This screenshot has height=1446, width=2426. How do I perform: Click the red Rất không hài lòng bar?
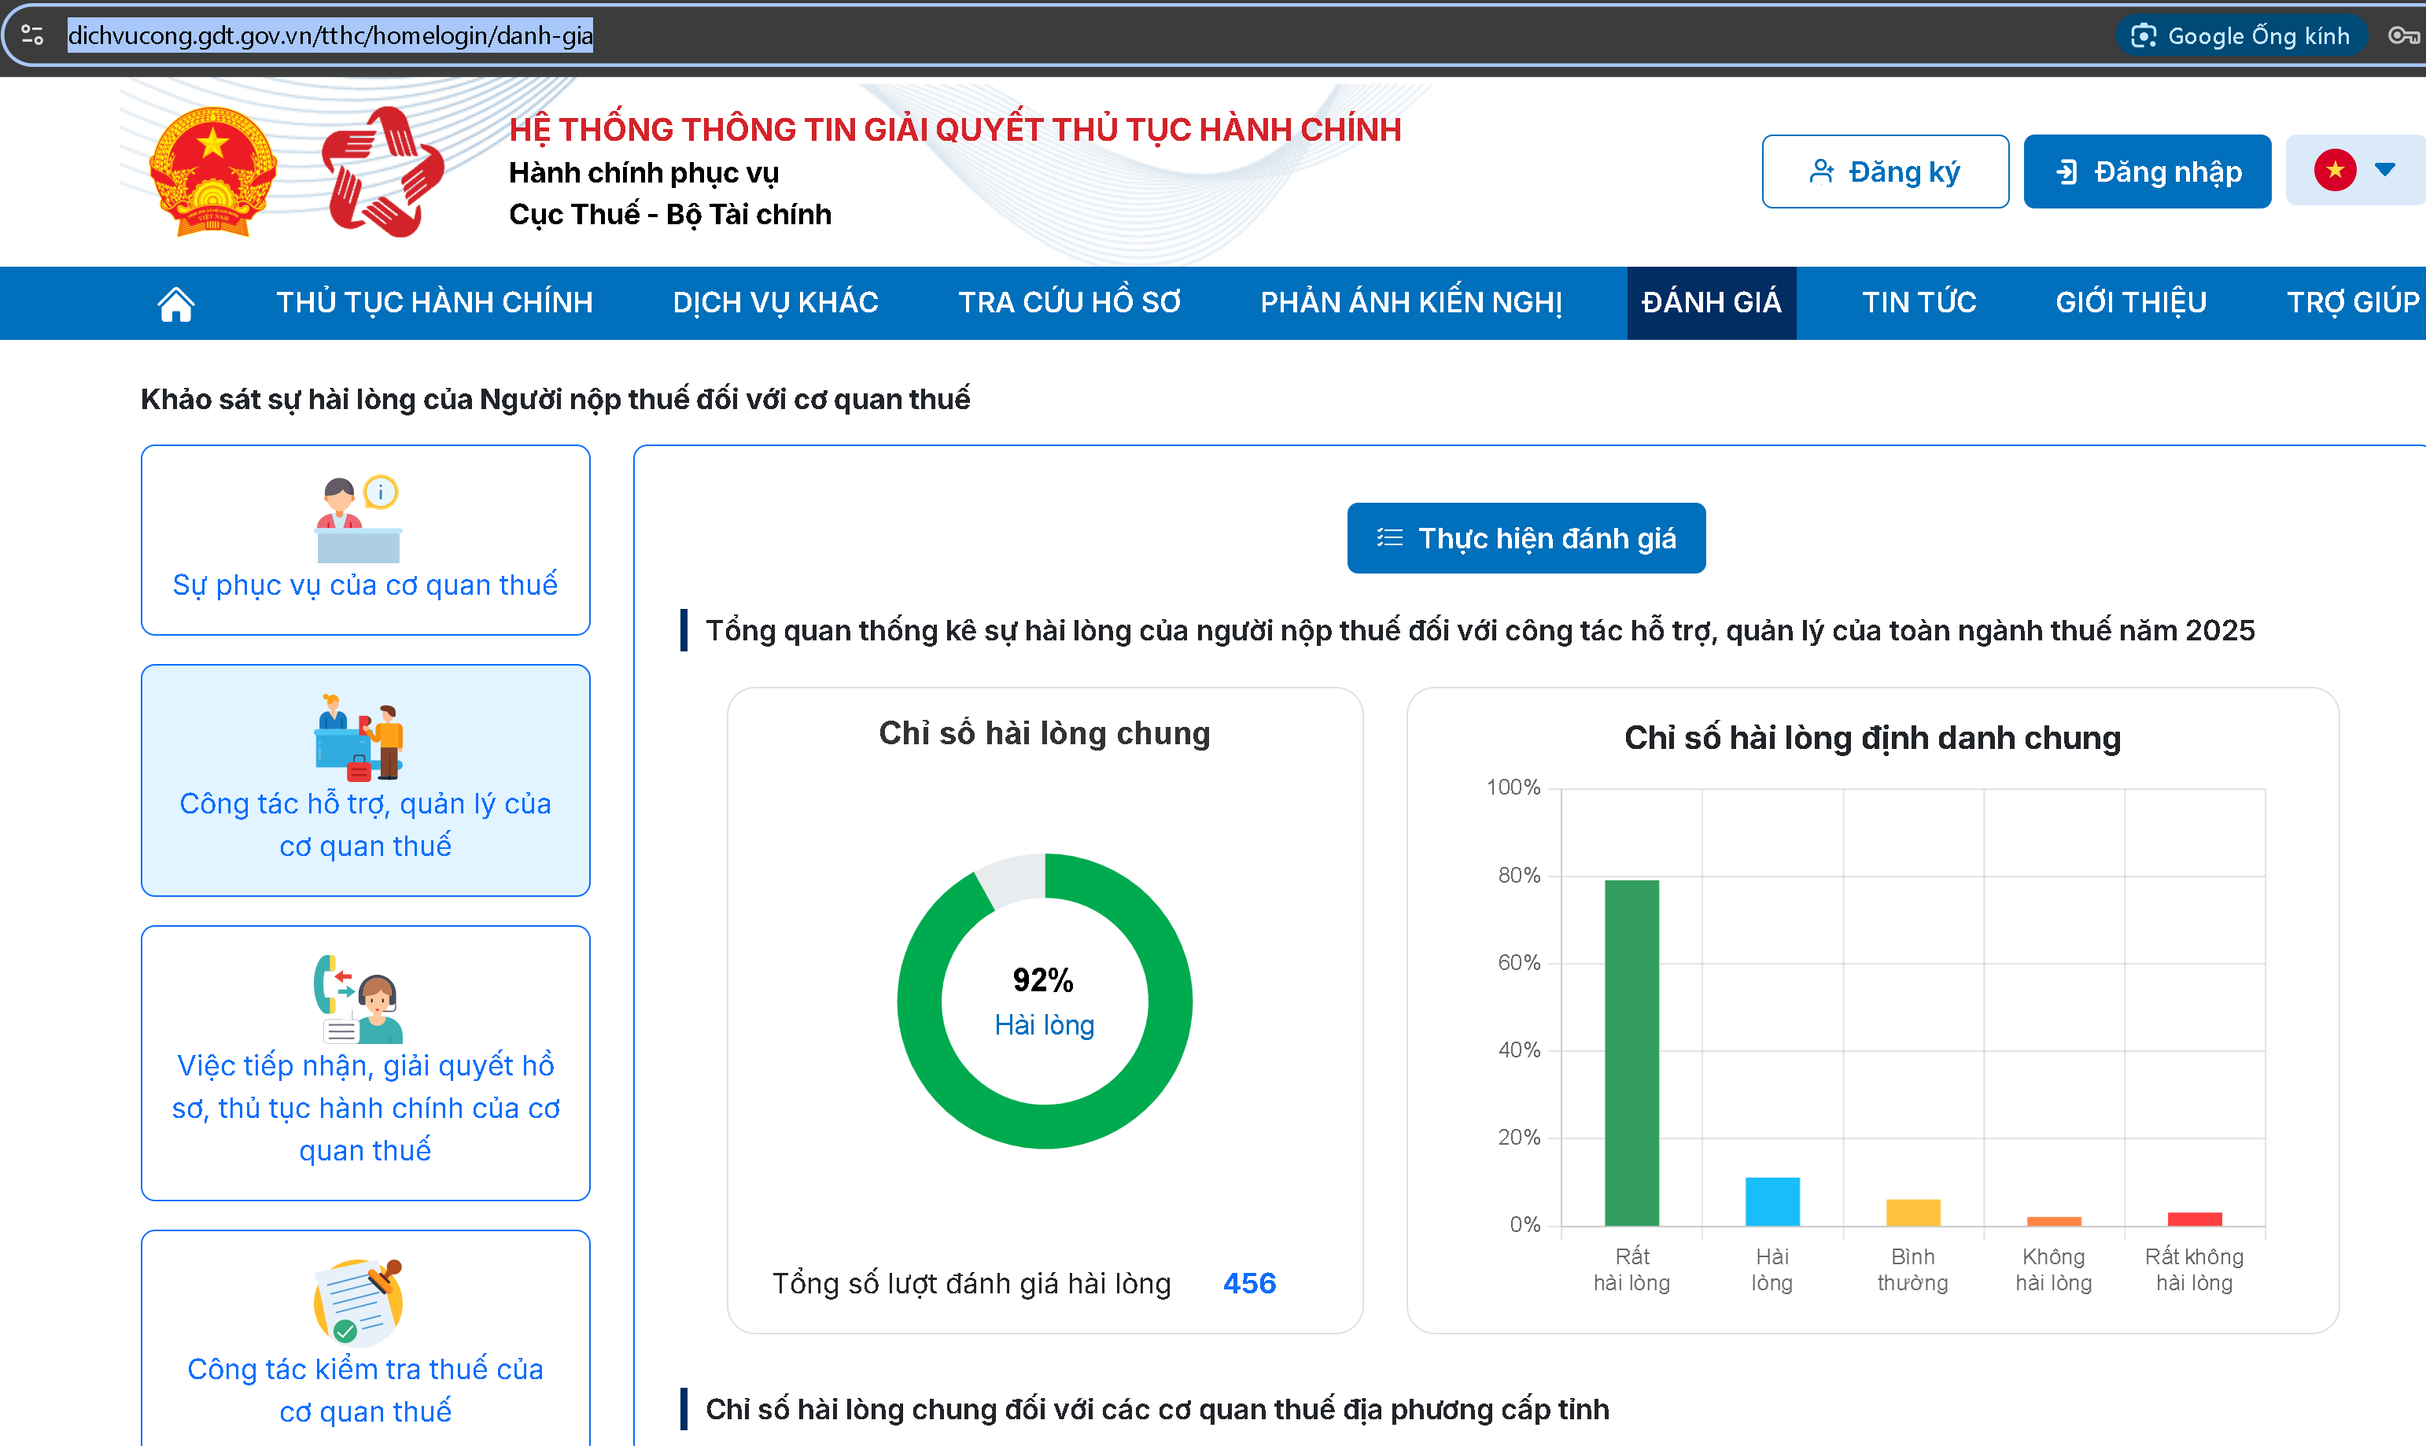[x=2194, y=1219]
